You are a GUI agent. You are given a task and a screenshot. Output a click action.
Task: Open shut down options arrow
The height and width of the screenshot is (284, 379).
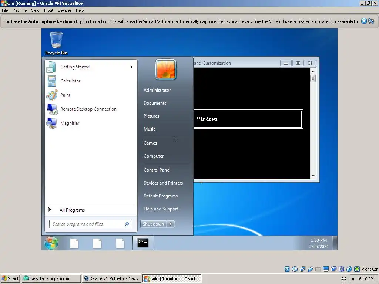[x=171, y=224]
